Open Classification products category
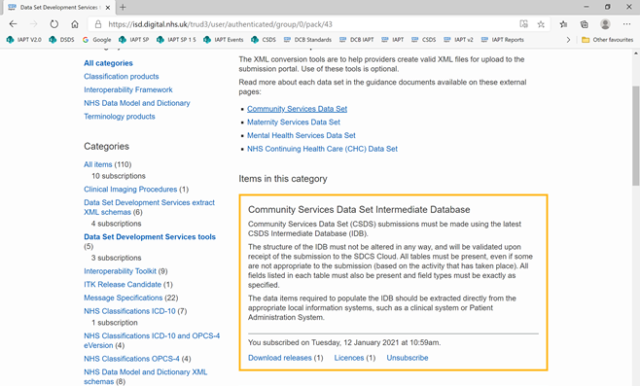 [x=122, y=76]
